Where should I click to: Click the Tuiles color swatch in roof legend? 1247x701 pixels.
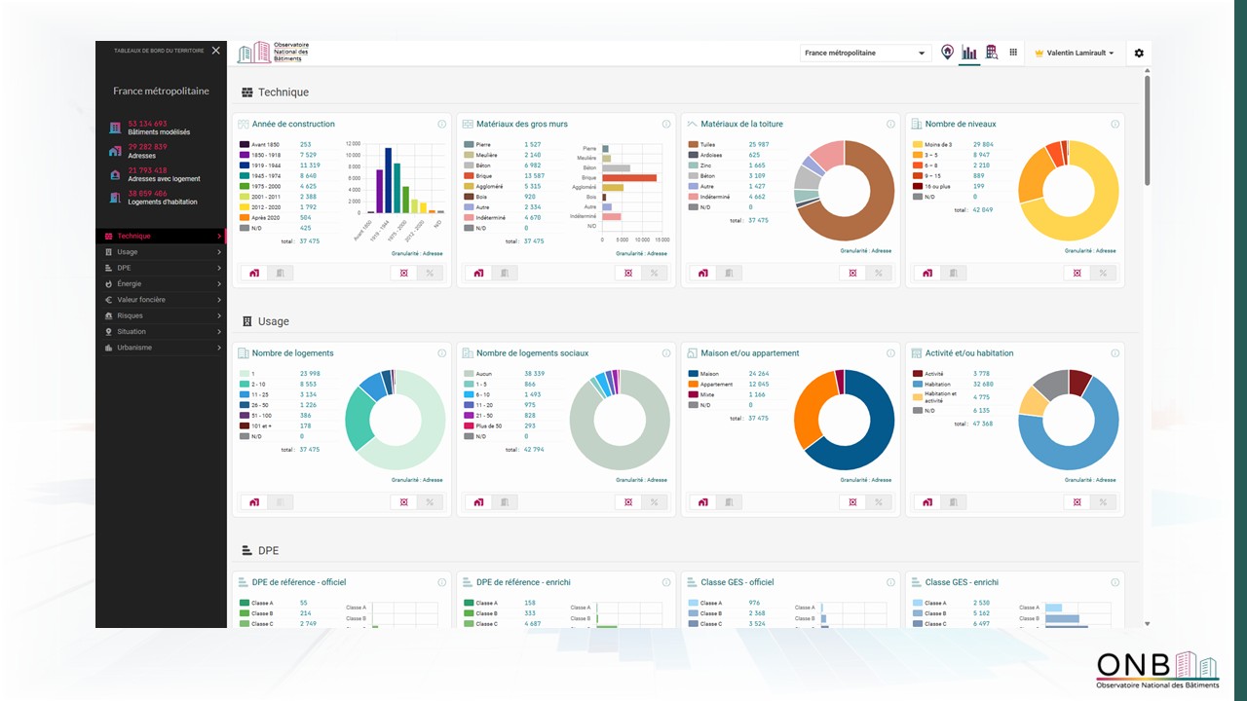(x=693, y=144)
